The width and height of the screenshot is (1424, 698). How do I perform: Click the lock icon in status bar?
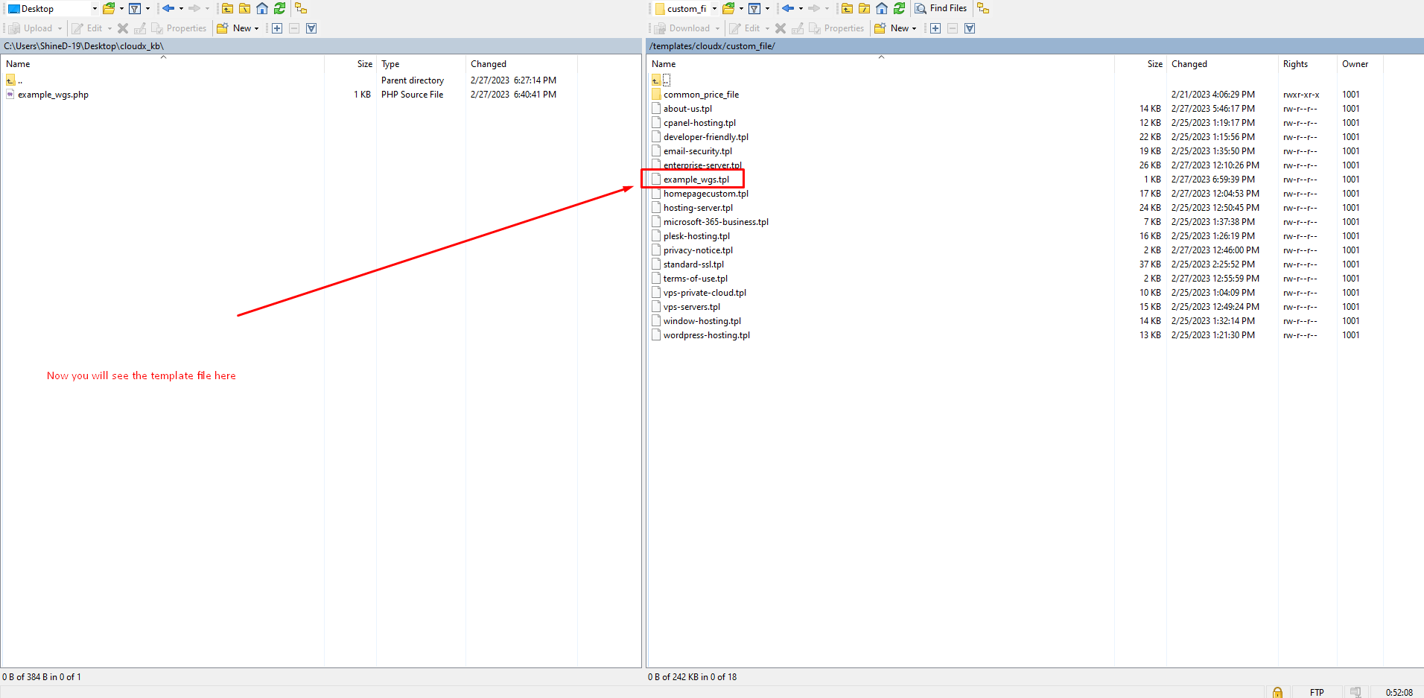coord(1277,692)
